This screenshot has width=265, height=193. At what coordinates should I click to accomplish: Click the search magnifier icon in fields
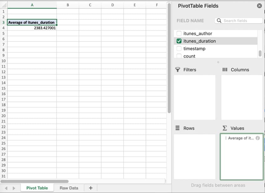(x=219, y=21)
